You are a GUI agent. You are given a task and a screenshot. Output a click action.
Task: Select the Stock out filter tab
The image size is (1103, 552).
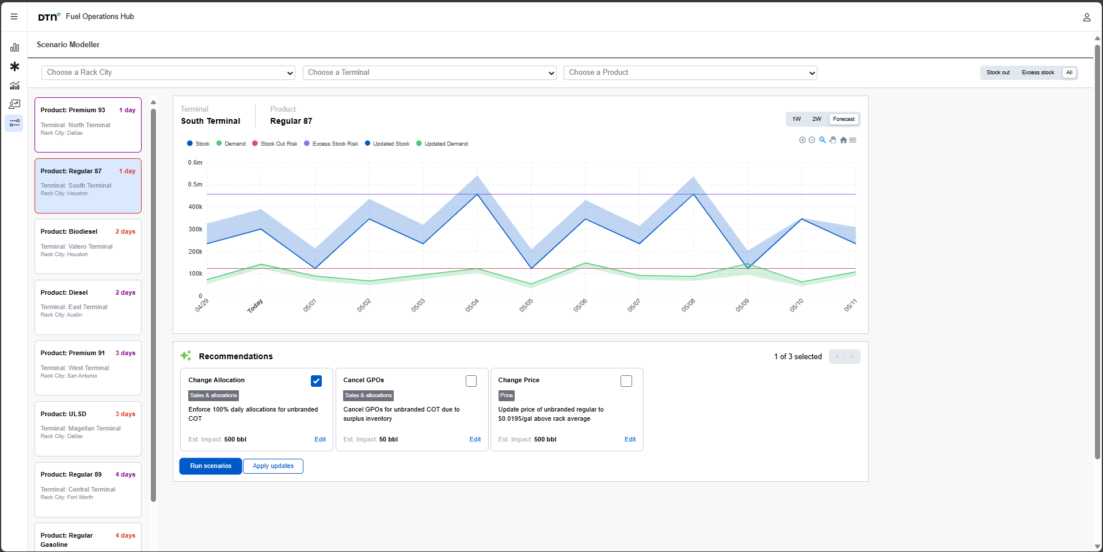(x=998, y=73)
